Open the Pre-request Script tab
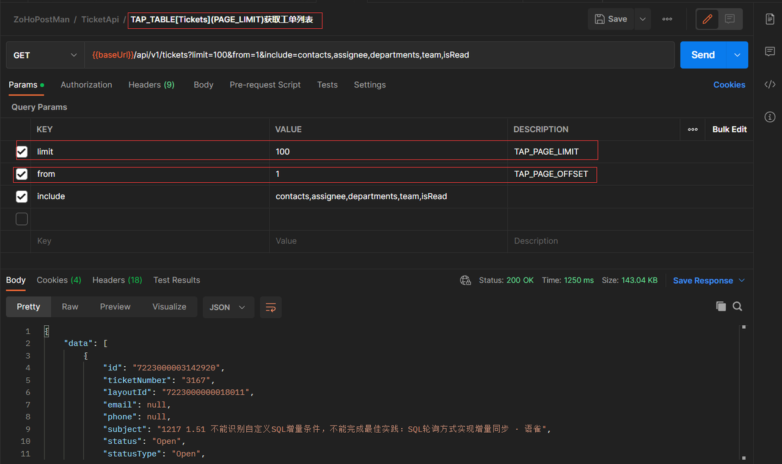 (265, 85)
